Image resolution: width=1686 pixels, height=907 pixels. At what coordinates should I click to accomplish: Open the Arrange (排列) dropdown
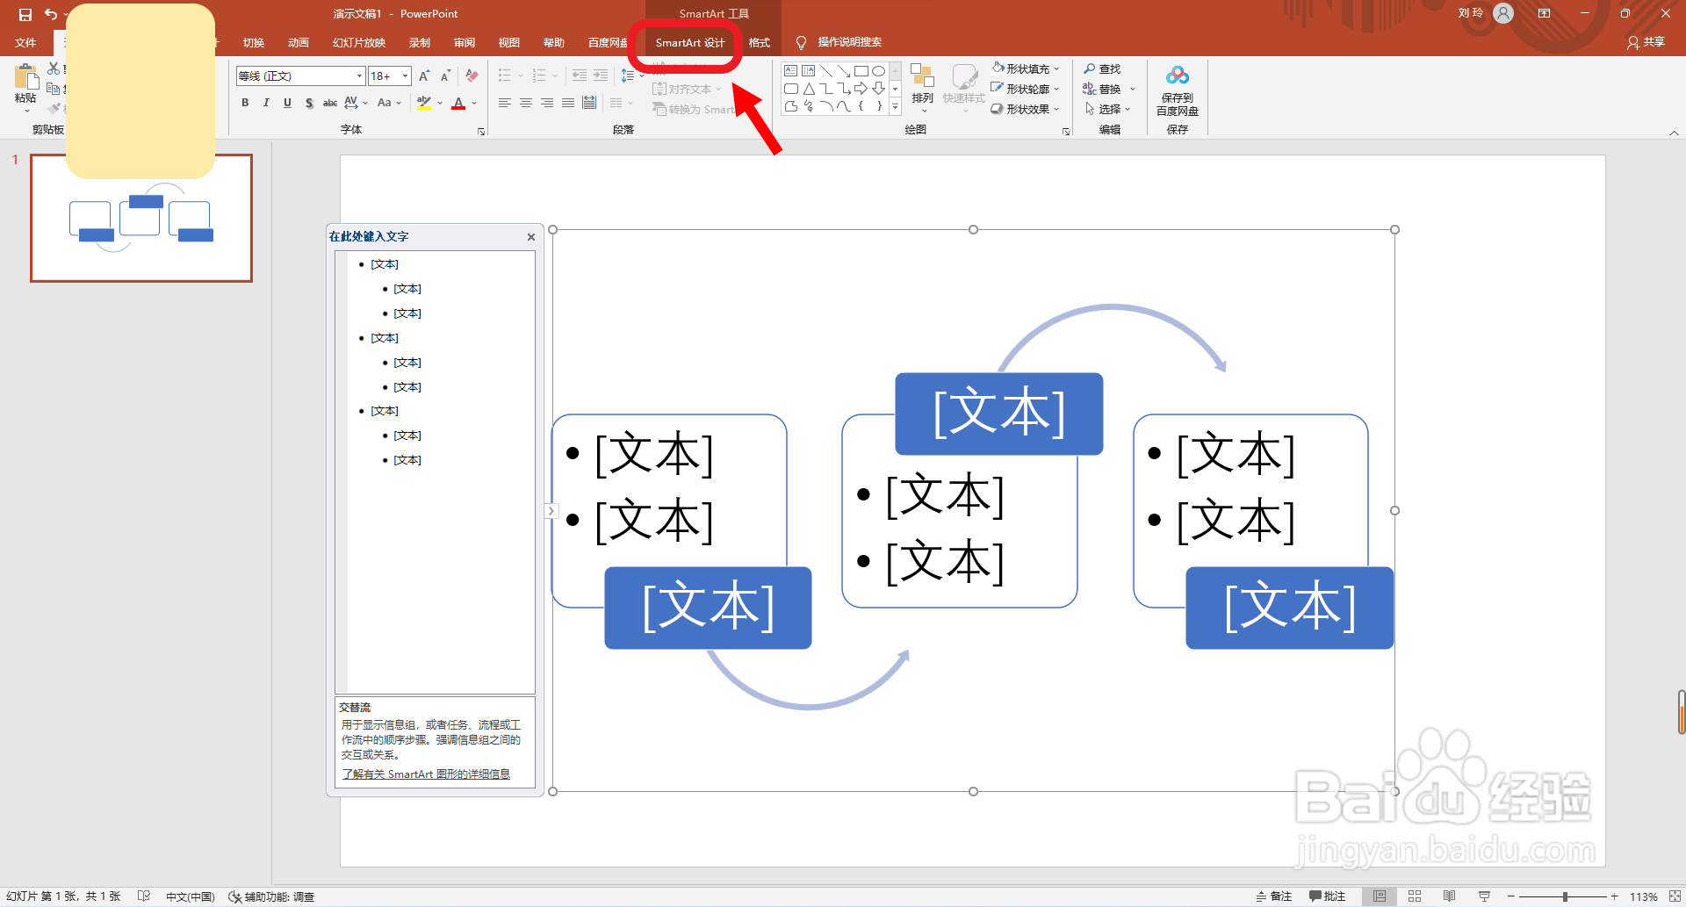coord(922,88)
